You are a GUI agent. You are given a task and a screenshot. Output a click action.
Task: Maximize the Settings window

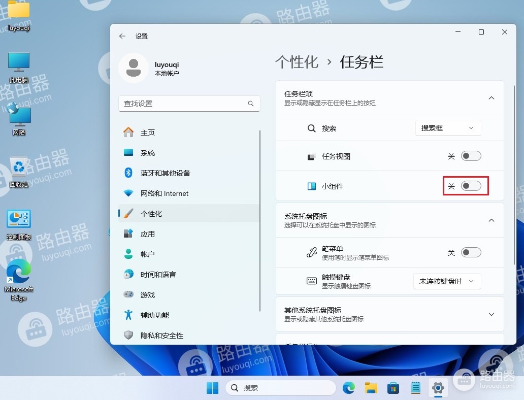click(x=481, y=32)
